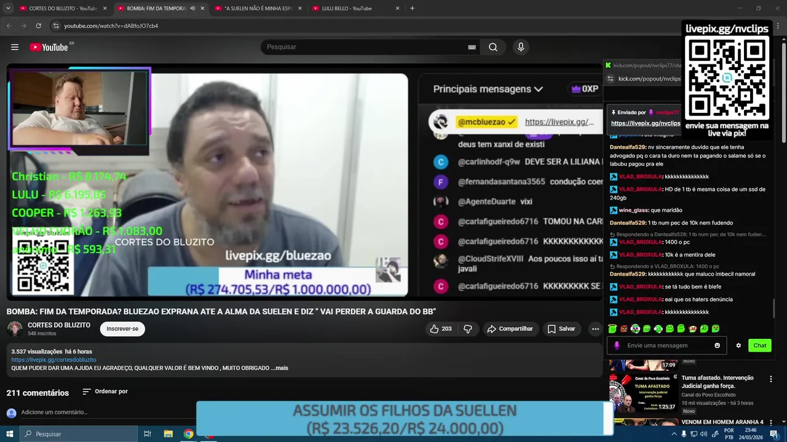This screenshot has width=787, height=442.
Task: Start voice search with the microphone icon
Action: point(521,47)
